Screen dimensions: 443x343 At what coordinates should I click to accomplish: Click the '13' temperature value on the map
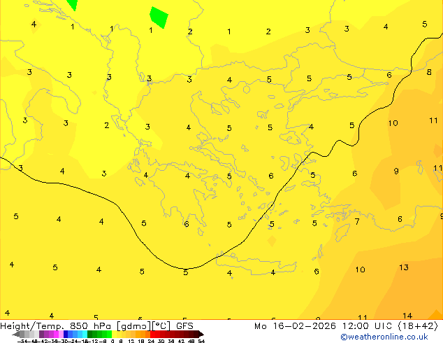pos(404,267)
